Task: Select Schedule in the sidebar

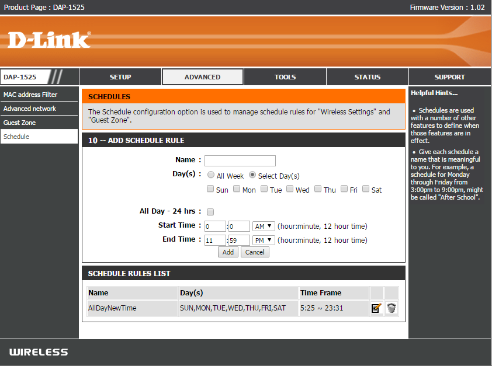Action: (39, 137)
